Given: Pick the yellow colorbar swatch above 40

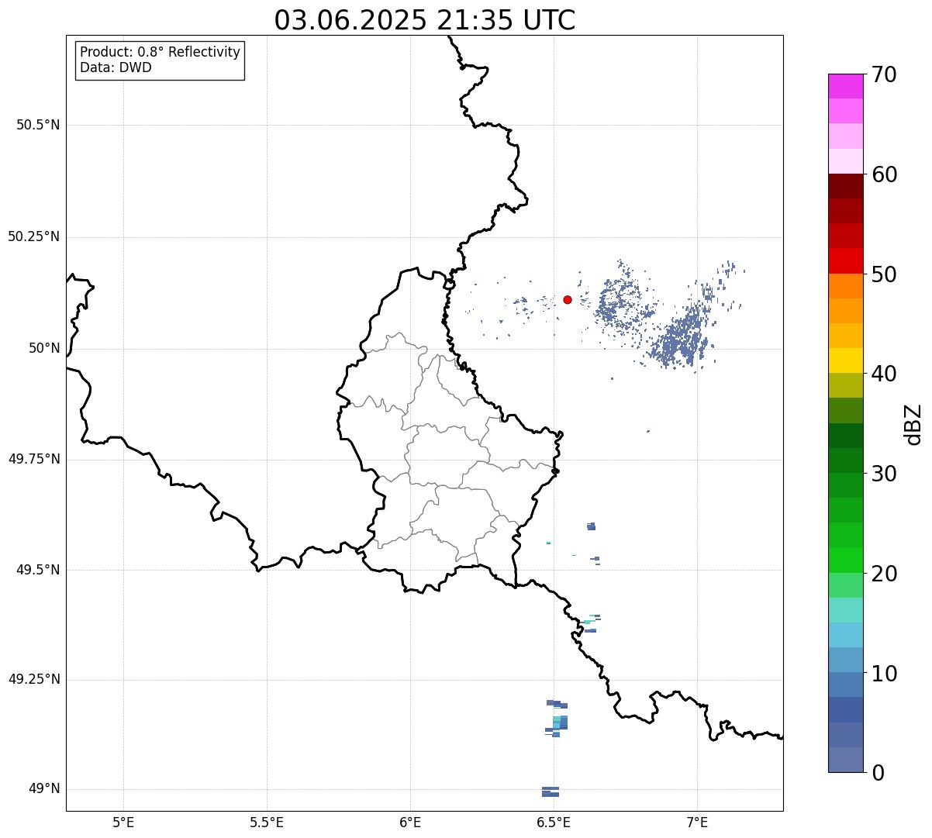Looking at the screenshot, I should click(845, 360).
